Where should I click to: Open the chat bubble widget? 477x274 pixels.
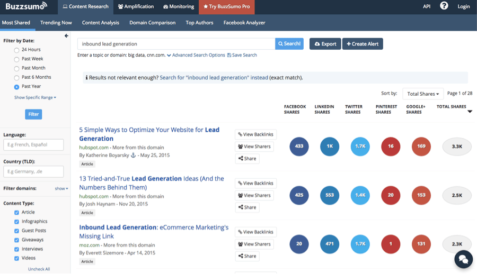pos(463,259)
